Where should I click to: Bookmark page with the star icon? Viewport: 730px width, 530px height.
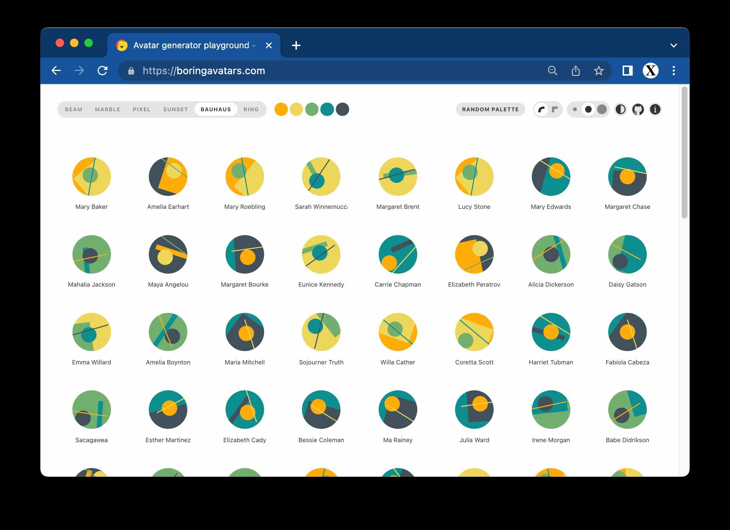pos(598,71)
